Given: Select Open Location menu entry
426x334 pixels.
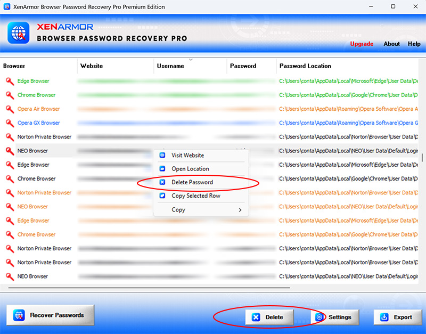Looking at the screenshot, I should [190, 169].
